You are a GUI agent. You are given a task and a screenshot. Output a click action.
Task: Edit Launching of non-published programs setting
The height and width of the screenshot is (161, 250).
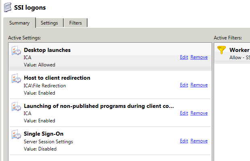tap(184, 113)
